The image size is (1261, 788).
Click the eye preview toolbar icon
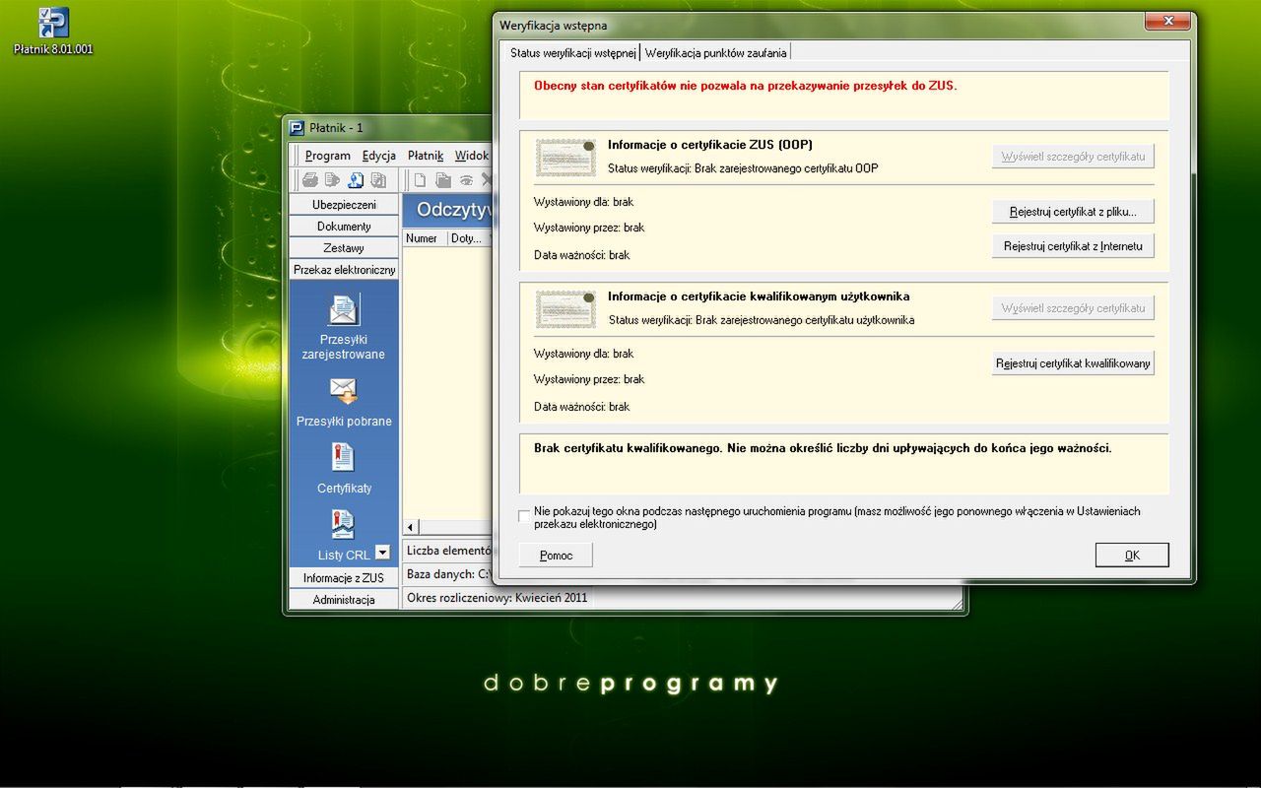pos(466,180)
